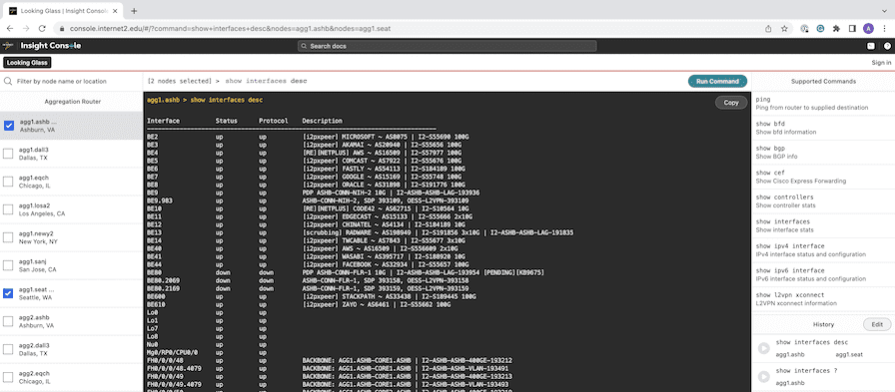The width and height of the screenshot is (895, 392).
Task: Click the Run Command button
Action: pos(717,82)
